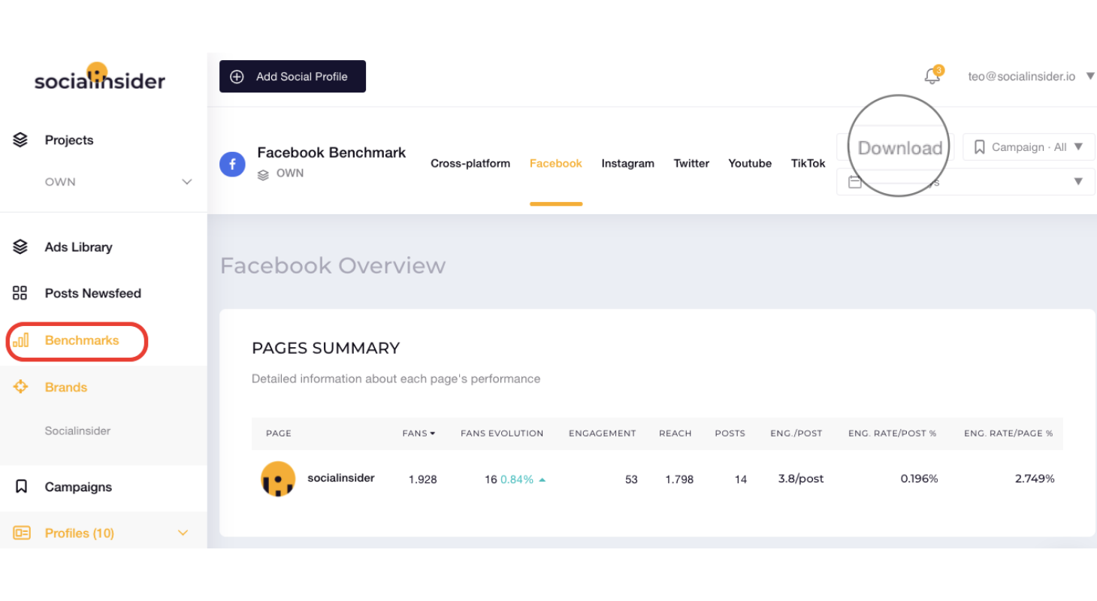Click the Benchmarks bar chart icon
The width and height of the screenshot is (1097, 601).
pos(21,340)
